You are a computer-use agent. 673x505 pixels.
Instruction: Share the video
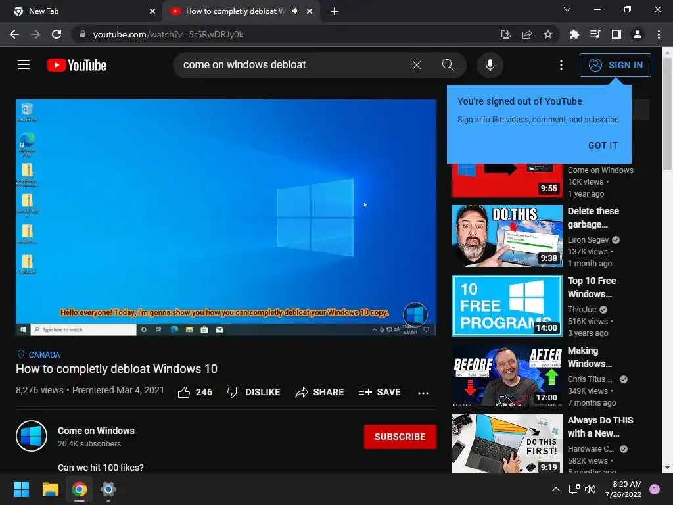pyautogui.click(x=320, y=392)
